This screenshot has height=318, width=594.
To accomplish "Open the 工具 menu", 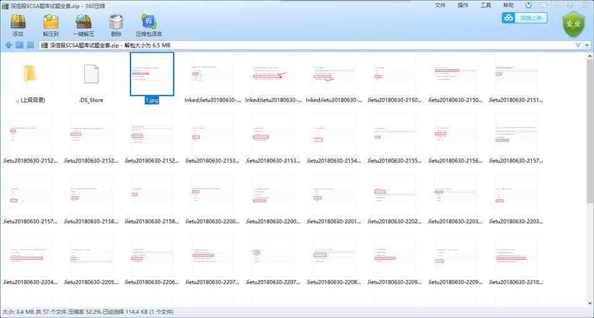I will pyautogui.click(x=485, y=5).
